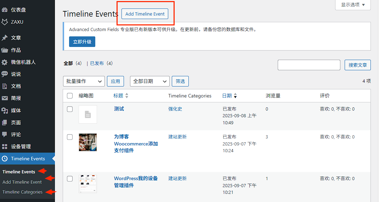
Task: Open Timeline Categories submenu item
Action: click(x=22, y=192)
